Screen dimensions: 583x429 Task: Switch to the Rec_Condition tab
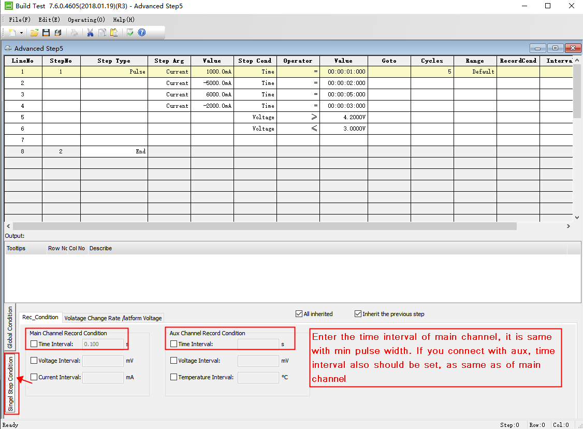tap(40, 318)
